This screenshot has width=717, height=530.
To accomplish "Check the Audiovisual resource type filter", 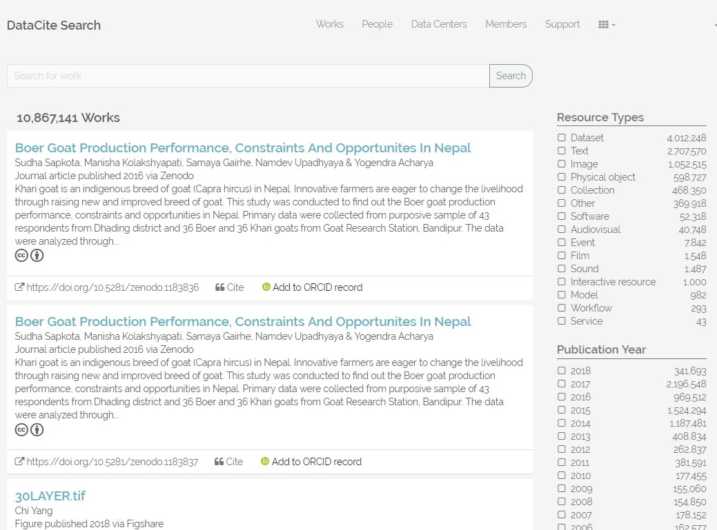I will [x=562, y=230].
